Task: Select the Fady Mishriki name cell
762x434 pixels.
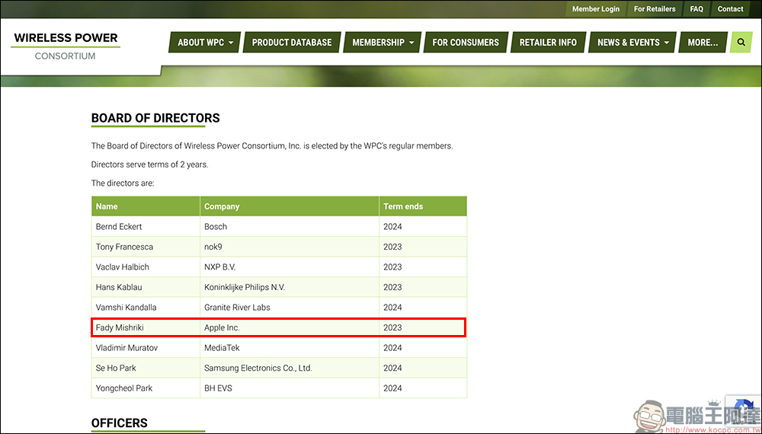Action: pos(146,327)
